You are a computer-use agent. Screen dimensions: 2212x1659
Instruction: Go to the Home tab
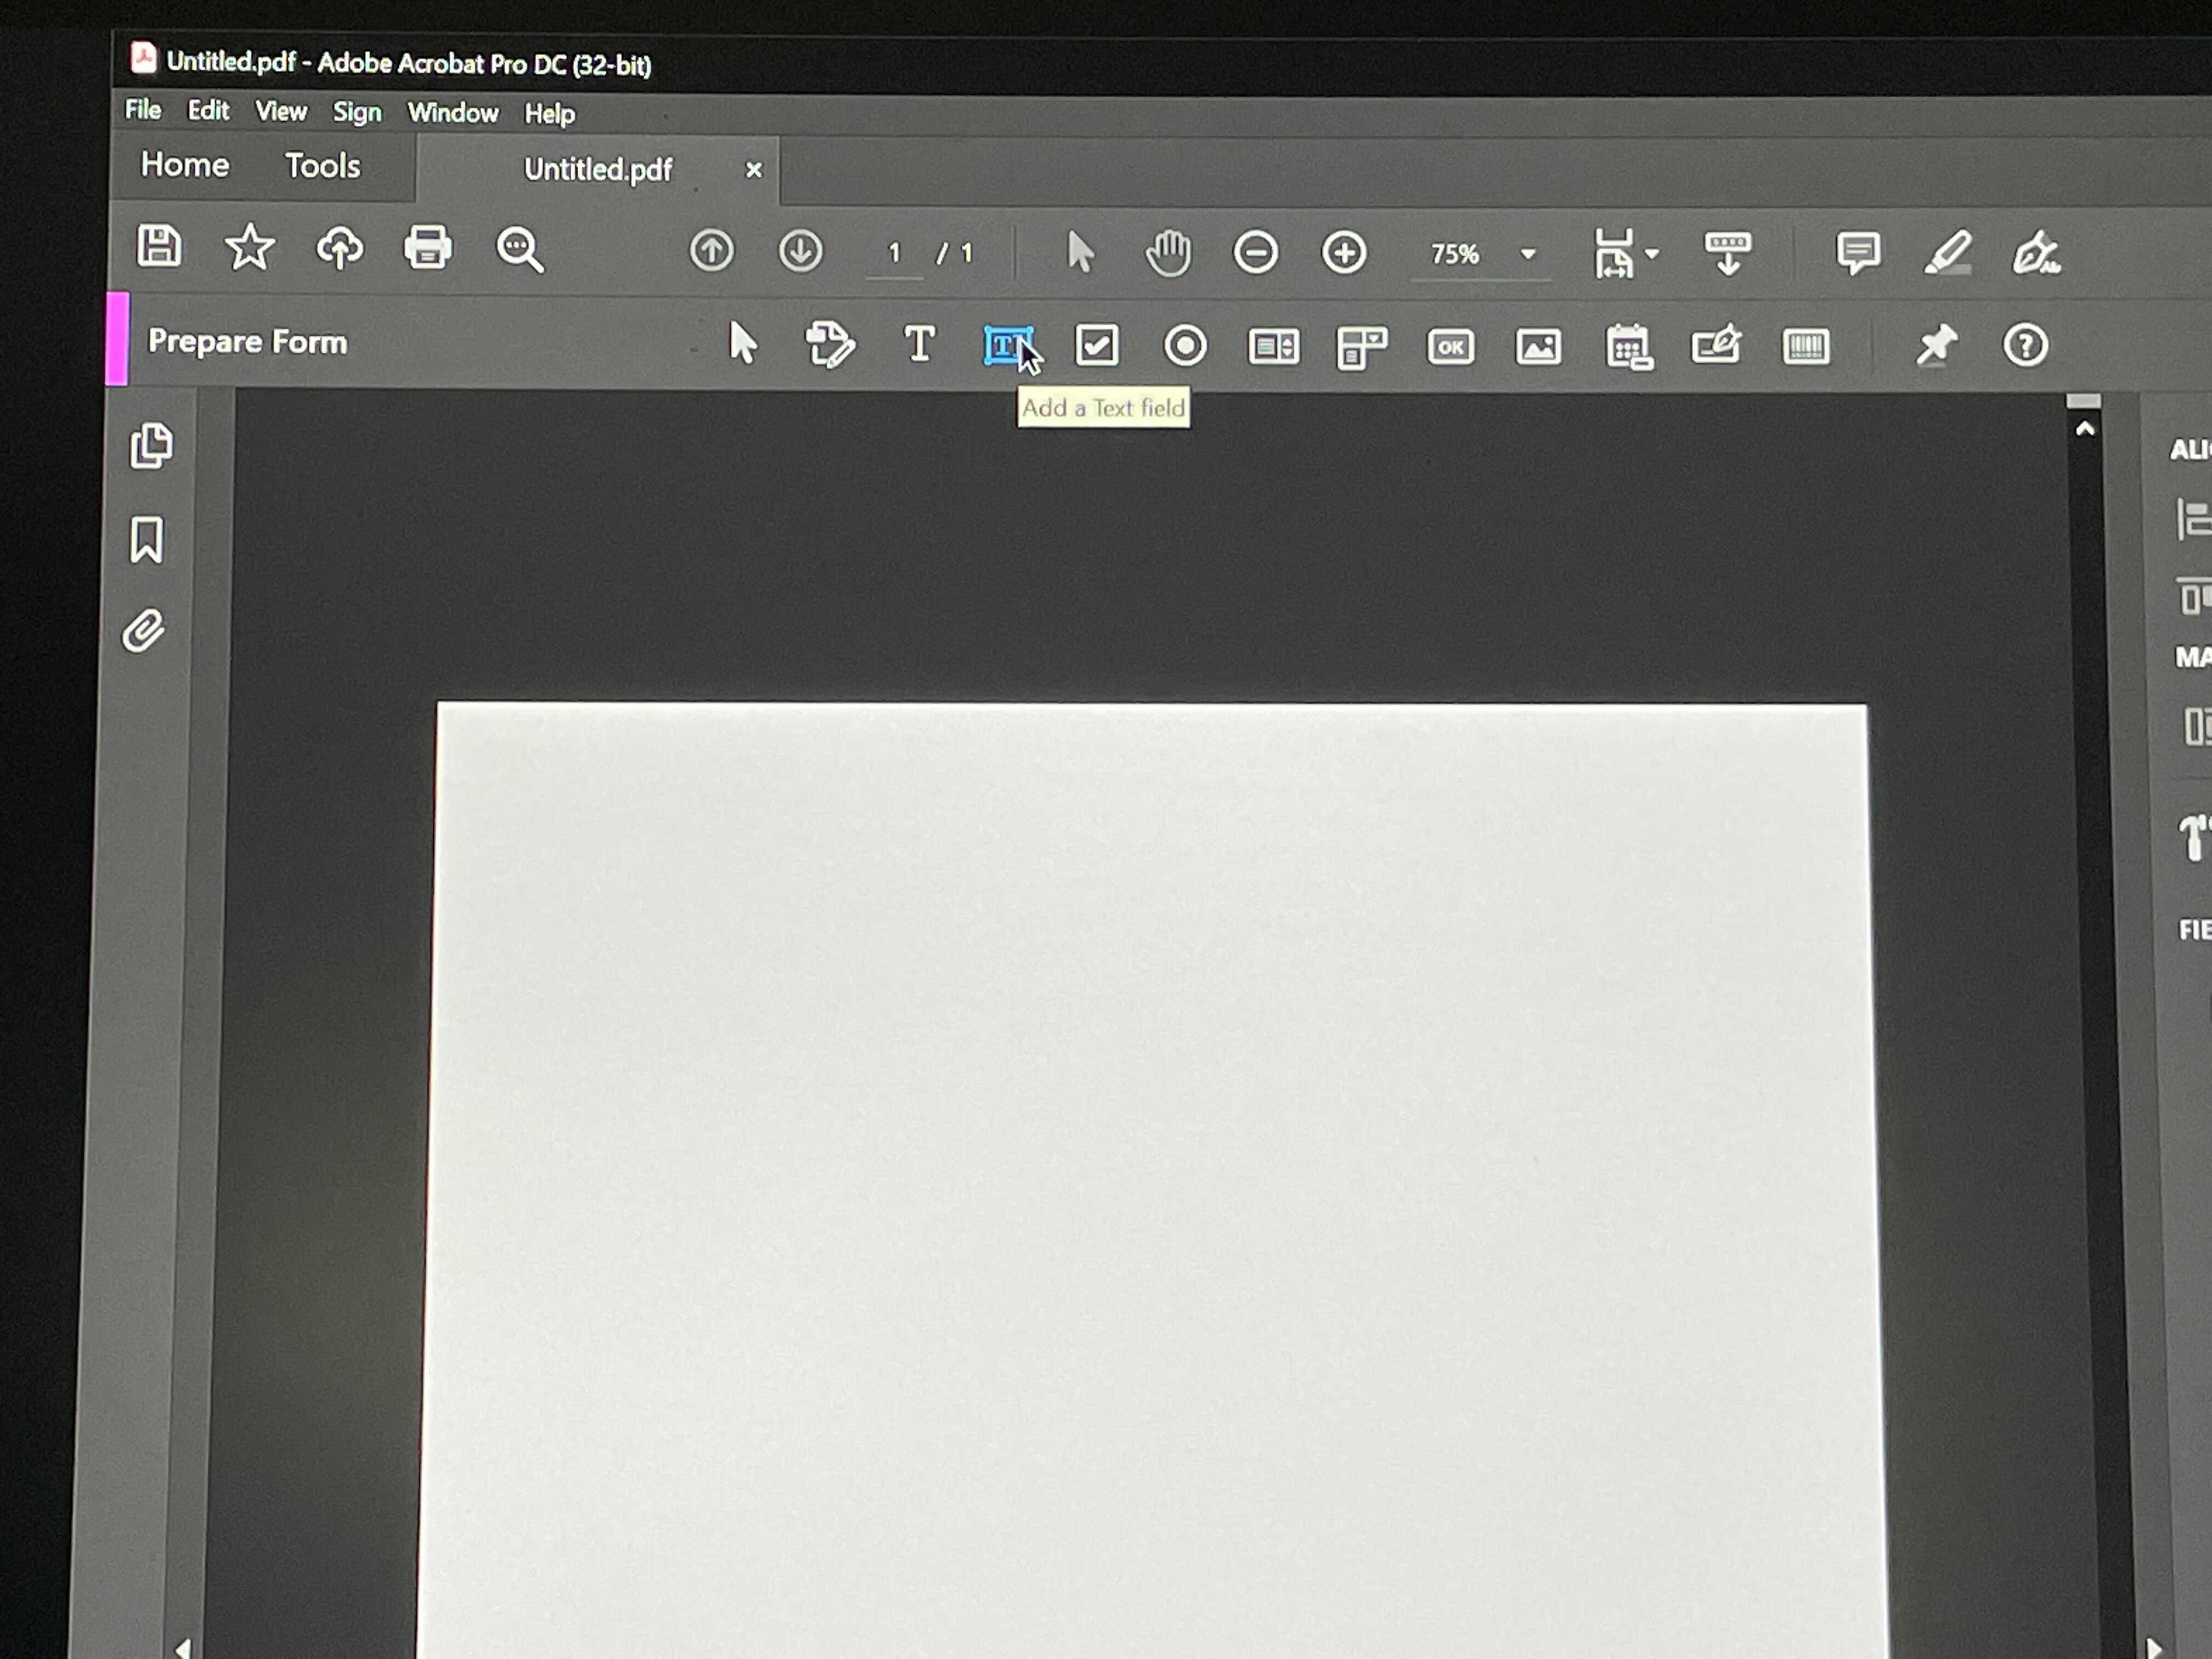185,165
